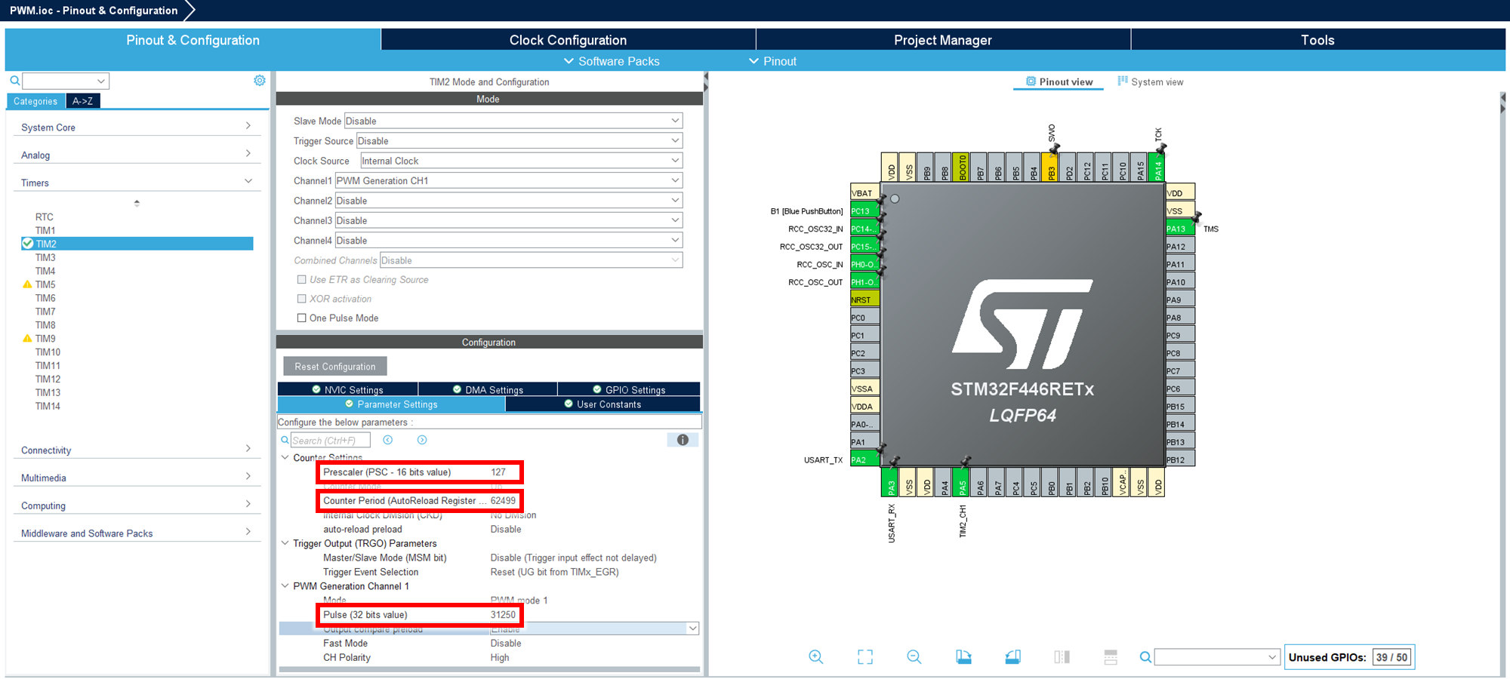Open the Tools tab

pos(1317,40)
